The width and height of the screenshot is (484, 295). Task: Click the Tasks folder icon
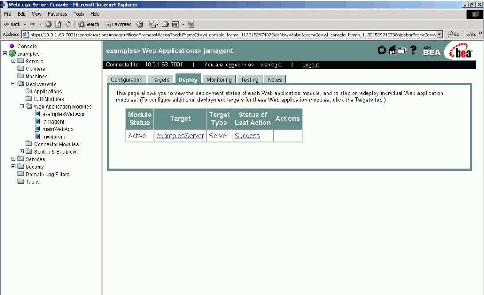point(21,182)
